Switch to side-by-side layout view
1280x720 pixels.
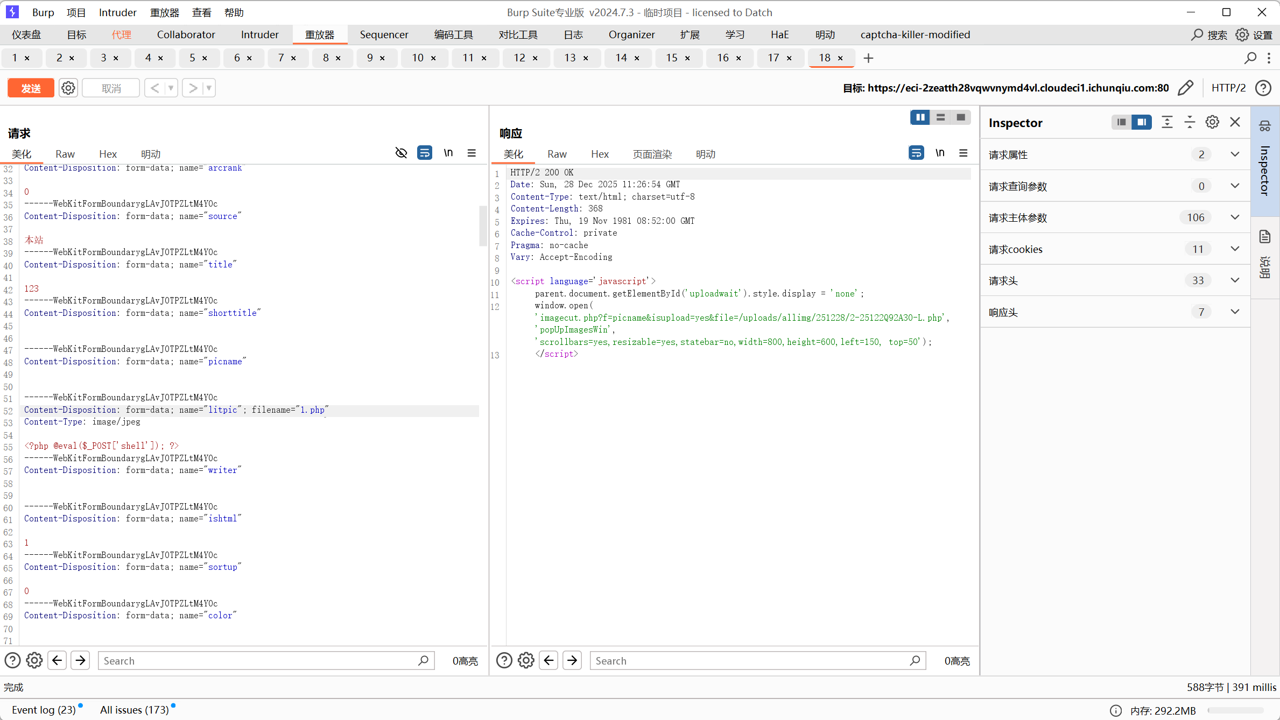pyautogui.click(x=920, y=117)
